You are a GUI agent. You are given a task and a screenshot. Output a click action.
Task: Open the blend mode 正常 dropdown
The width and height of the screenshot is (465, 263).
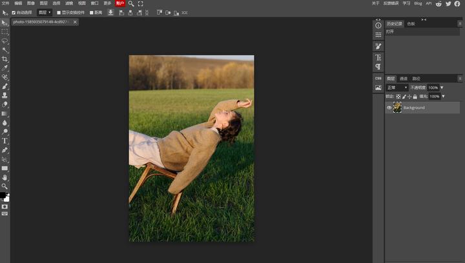pyautogui.click(x=397, y=88)
